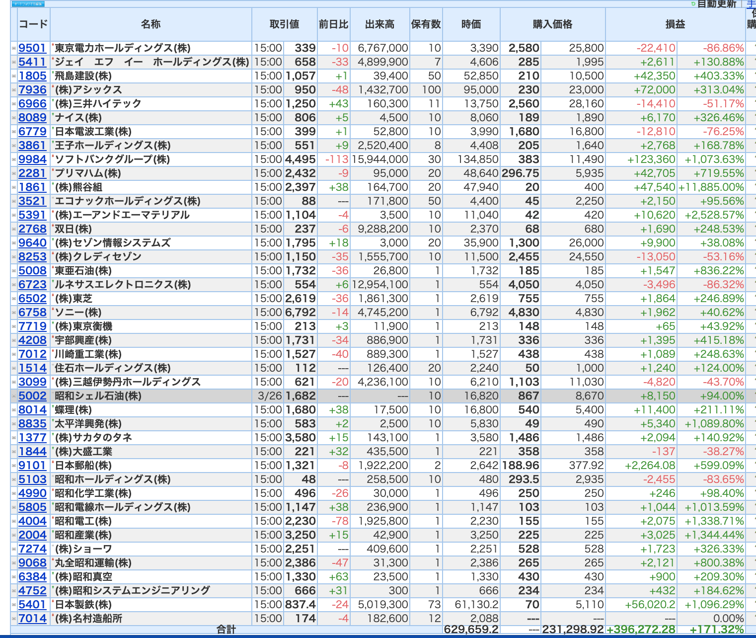Click the 損益 column header

click(676, 24)
